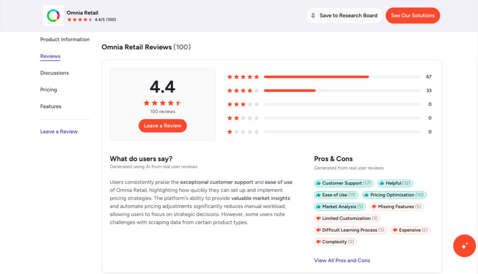Click thumbs-up icon on Market Analysis tag
Image resolution: width=478 pixels, height=274 pixels.
point(318,206)
